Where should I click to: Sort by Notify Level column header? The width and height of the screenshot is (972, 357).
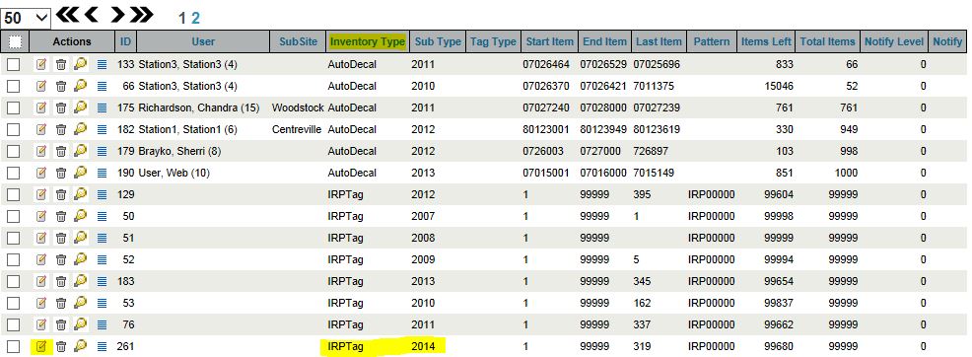coord(894,41)
